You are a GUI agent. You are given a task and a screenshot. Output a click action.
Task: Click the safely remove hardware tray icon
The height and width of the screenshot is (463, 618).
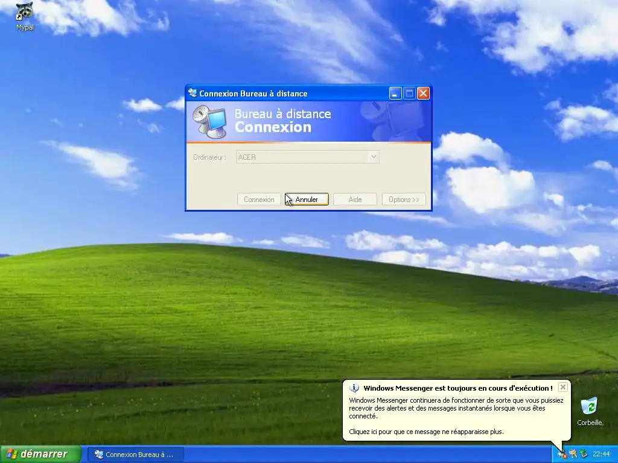click(x=584, y=455)
